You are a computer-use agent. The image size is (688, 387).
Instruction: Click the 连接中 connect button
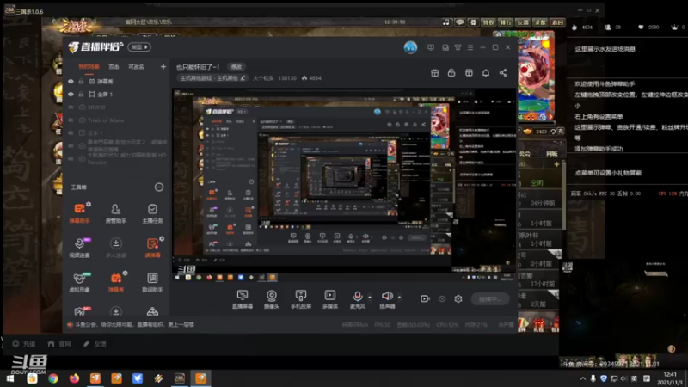click(489, 298)
